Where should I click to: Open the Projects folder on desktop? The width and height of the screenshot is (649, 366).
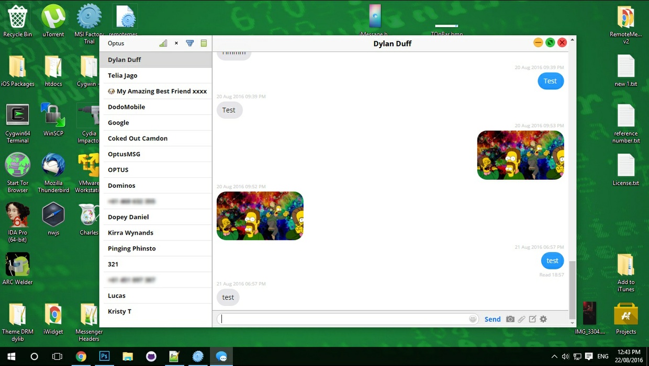(625, 316)
